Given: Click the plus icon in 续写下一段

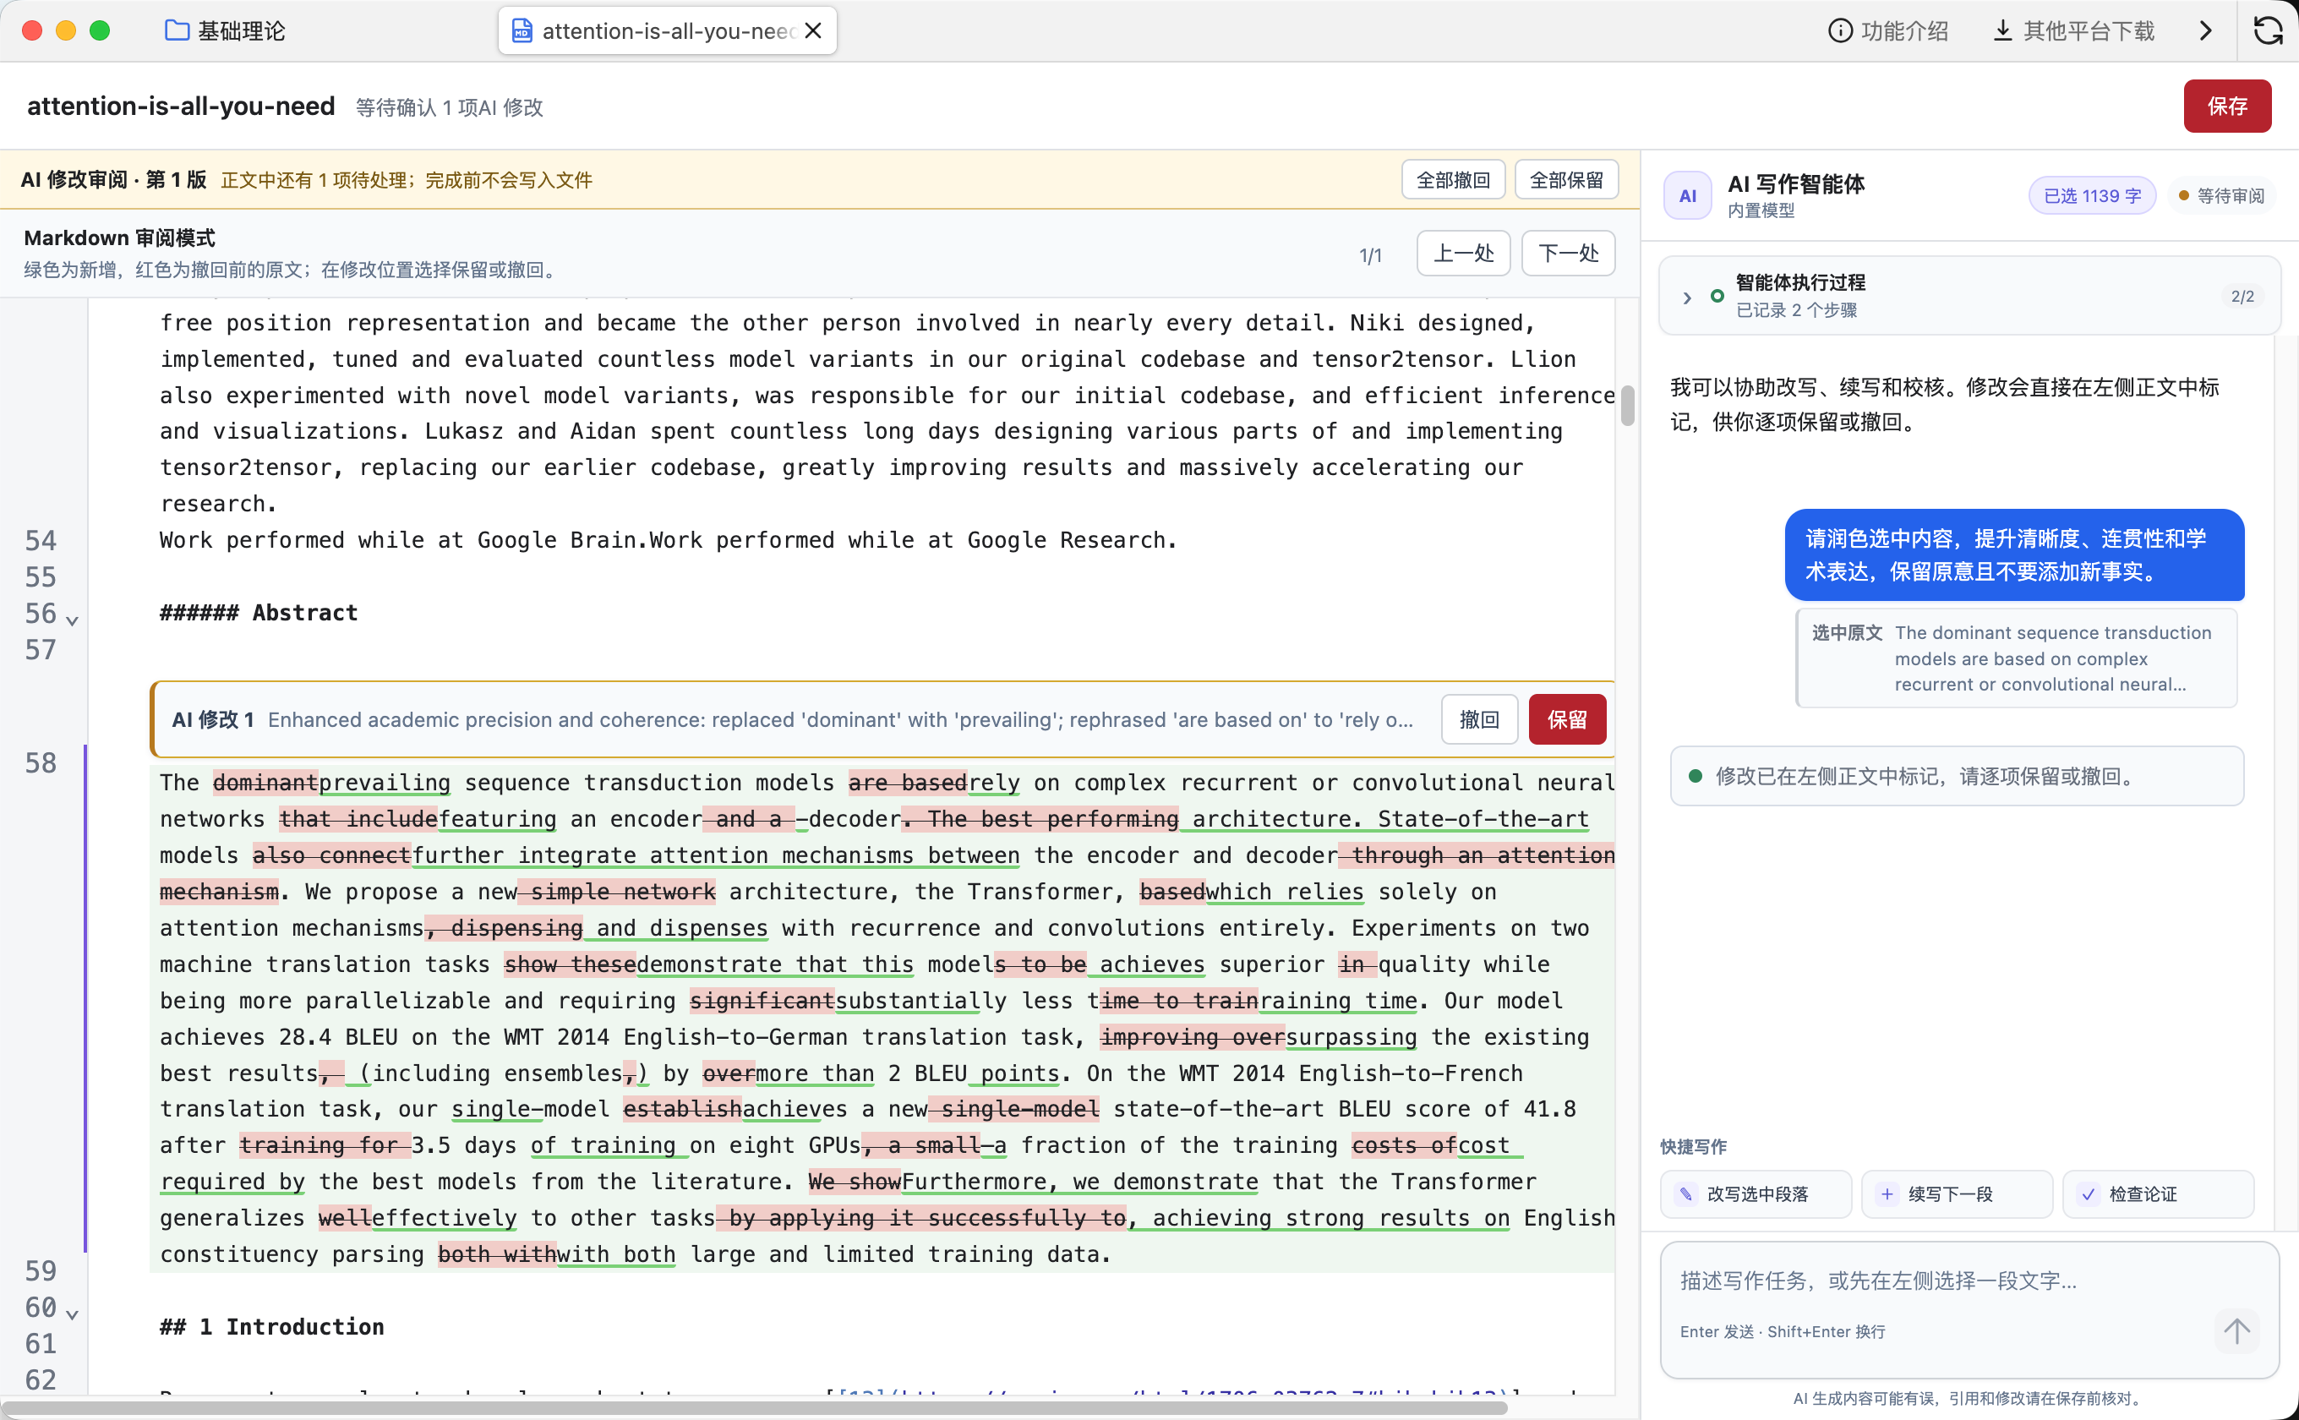Looking at the screenshot, I should click(x=1887, y=1193).
